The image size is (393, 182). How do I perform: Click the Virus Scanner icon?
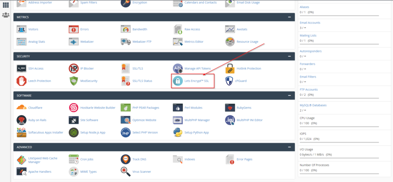126,172
